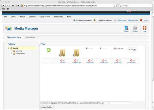Screen dimensions: 154x110
Task: Click the Create Folder button
Action: pos(47,107)
